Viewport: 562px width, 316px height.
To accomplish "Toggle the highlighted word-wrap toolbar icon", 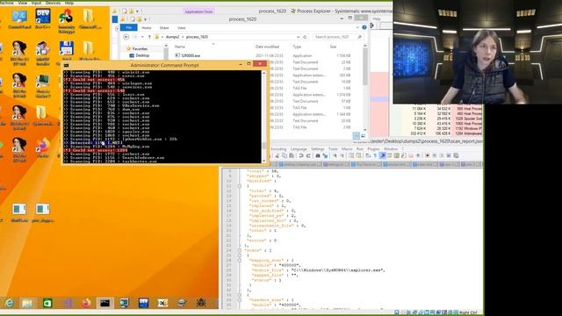I will tap(383, 155).
